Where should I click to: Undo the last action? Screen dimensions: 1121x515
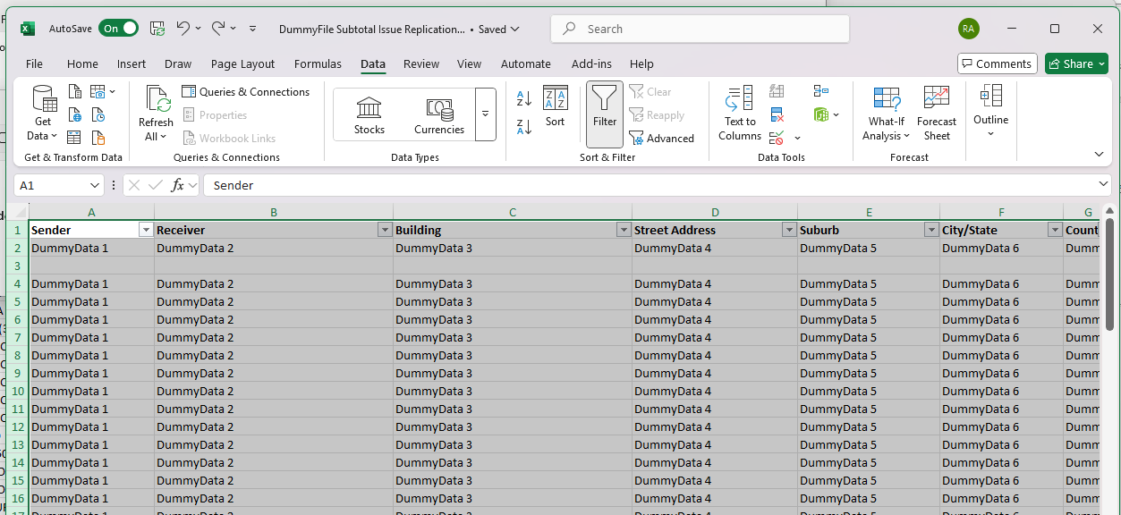tap(183, 29)
